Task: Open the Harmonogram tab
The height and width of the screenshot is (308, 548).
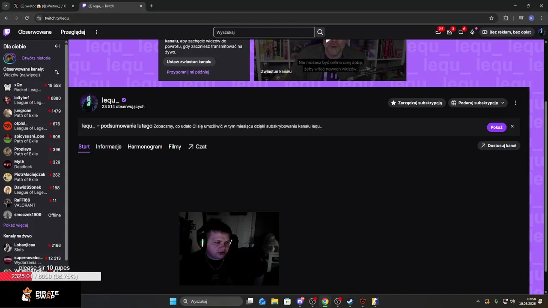Action: (145, 147)
